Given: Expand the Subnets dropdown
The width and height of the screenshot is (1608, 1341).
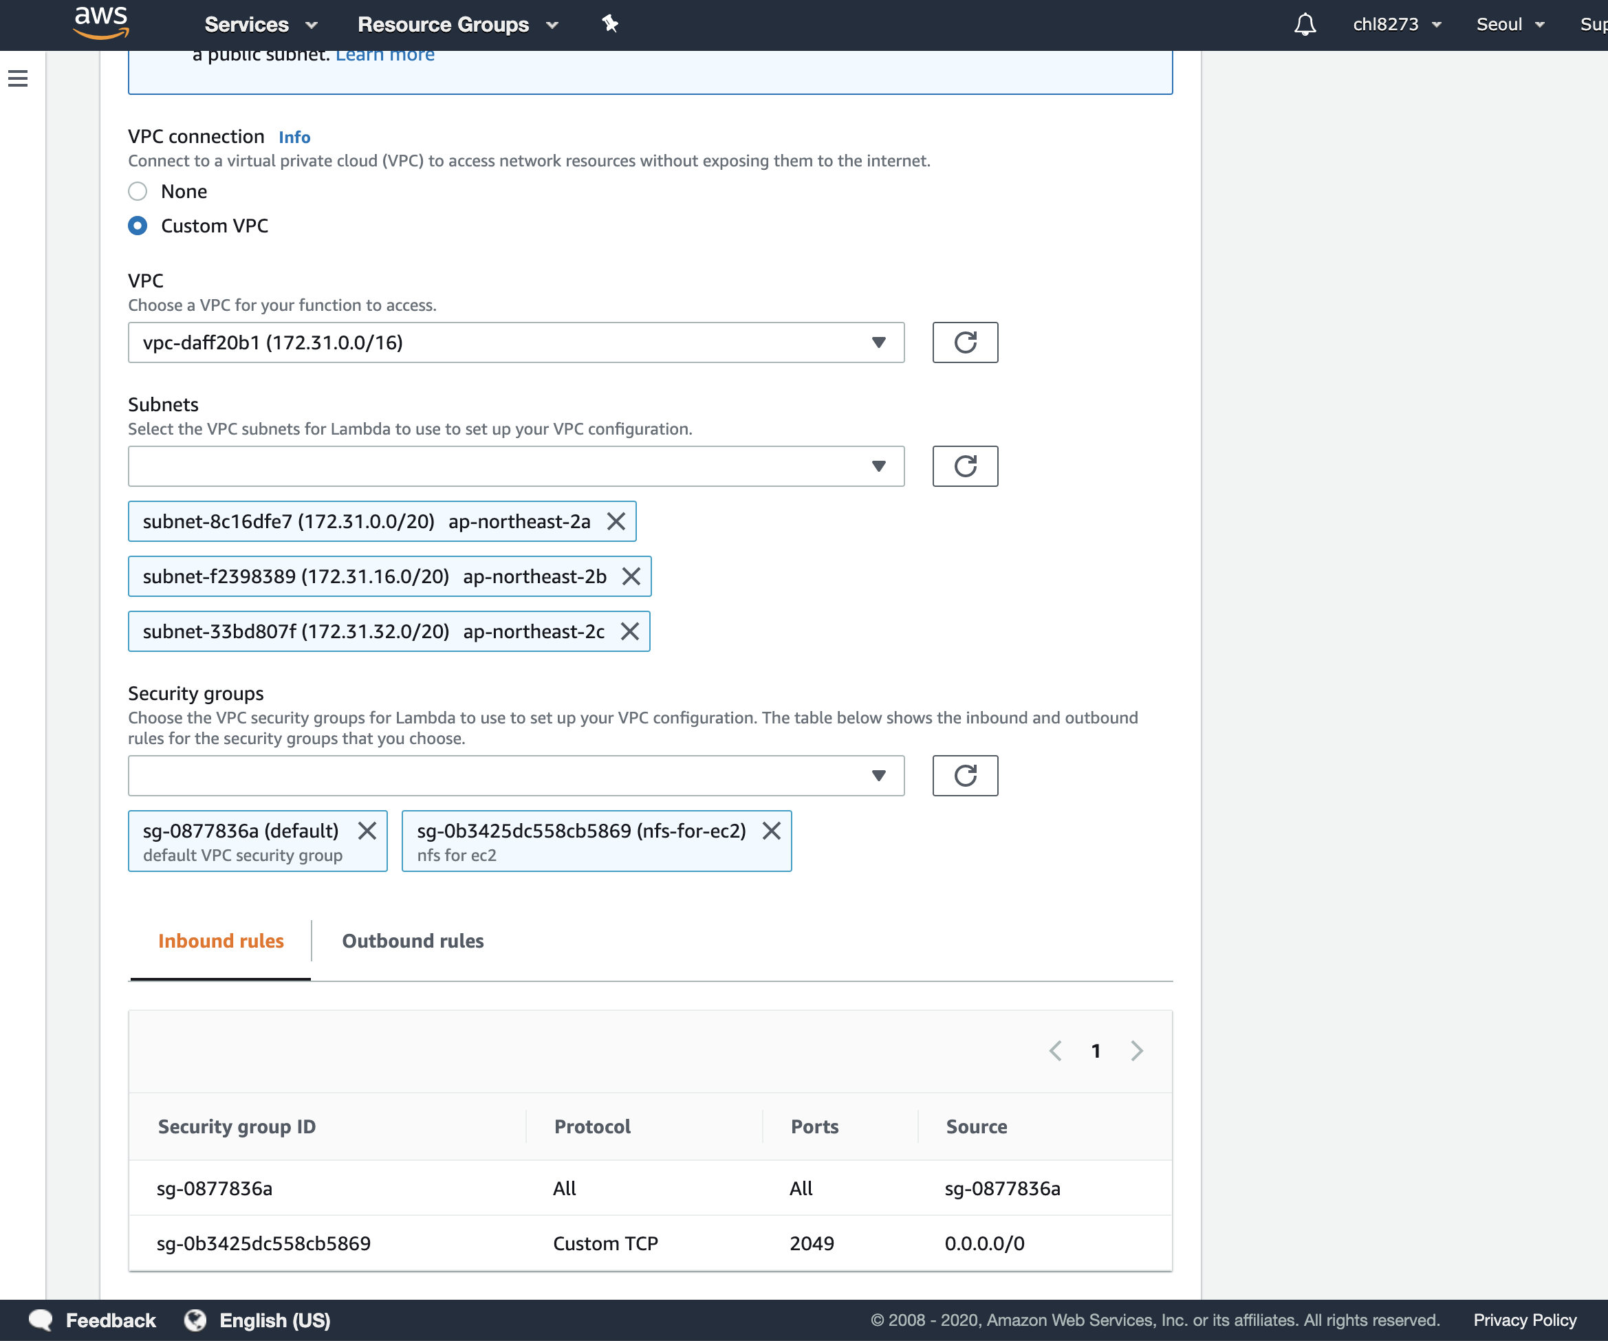Looking at the screenshot, I should pyautogui.click(x=515, y=466).
